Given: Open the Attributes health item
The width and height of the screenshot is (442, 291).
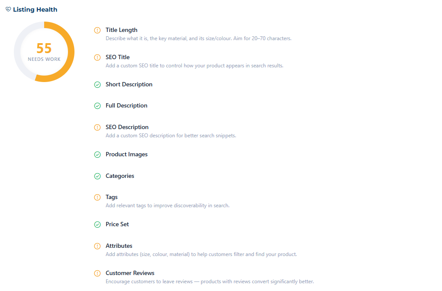Looking at the screenshot, I should click(x=119, y=246).
